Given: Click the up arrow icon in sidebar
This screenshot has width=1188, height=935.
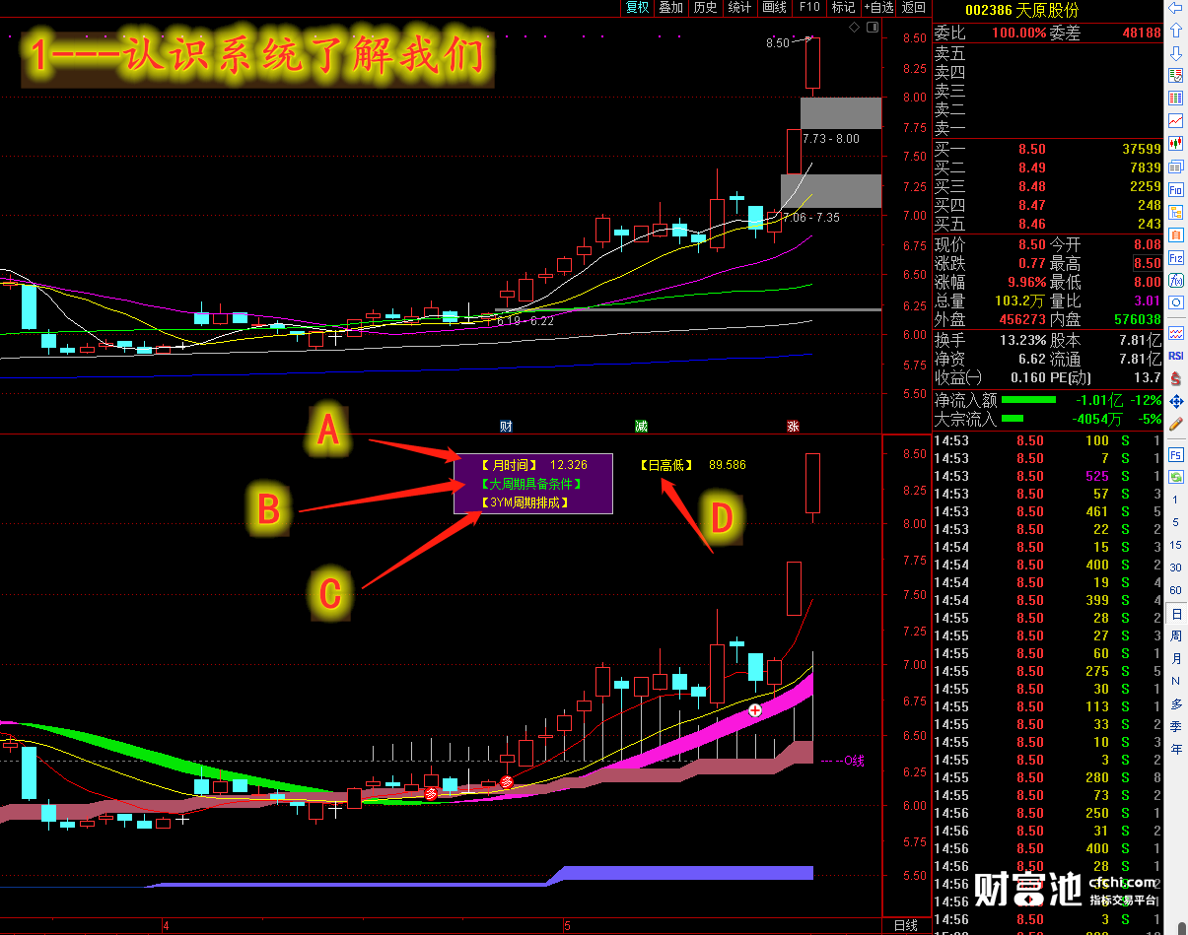Looking at the screenshot, I should click(x=1175, y=31).
